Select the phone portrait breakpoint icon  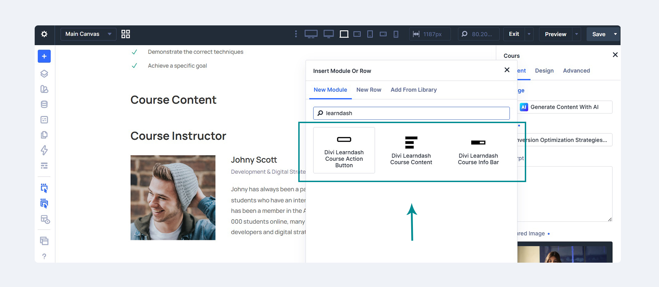pos(396,34)
